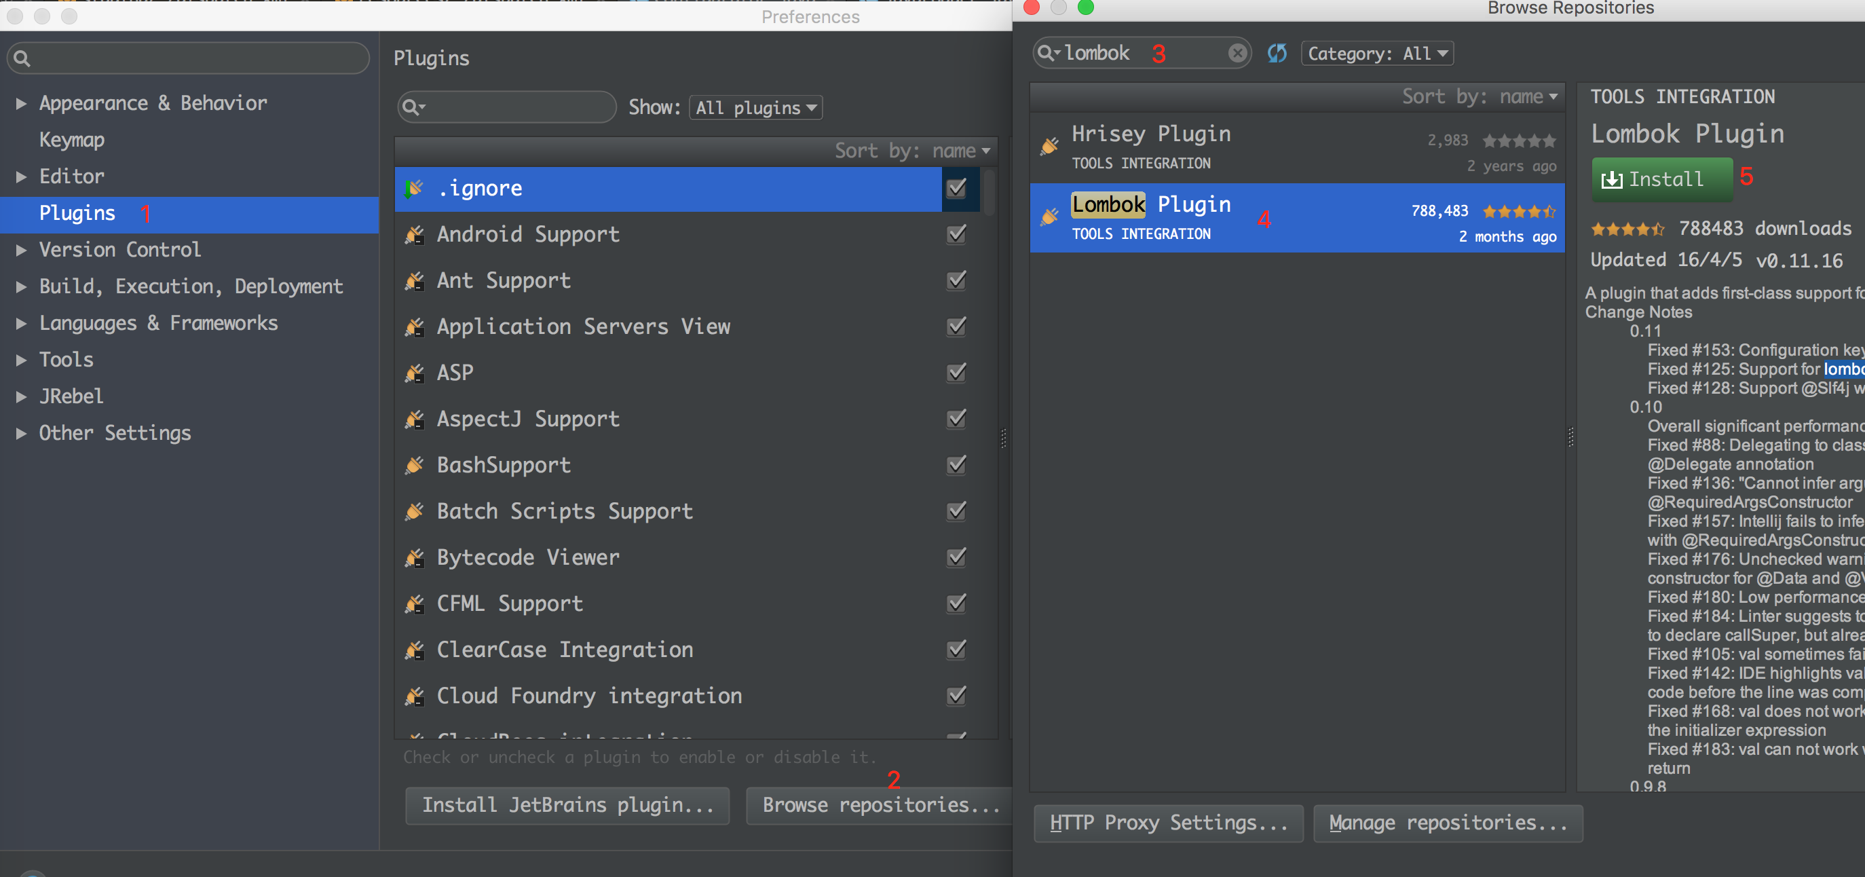Click the refresh repositories icon
1865x877 pixels.
point(1277,53)
